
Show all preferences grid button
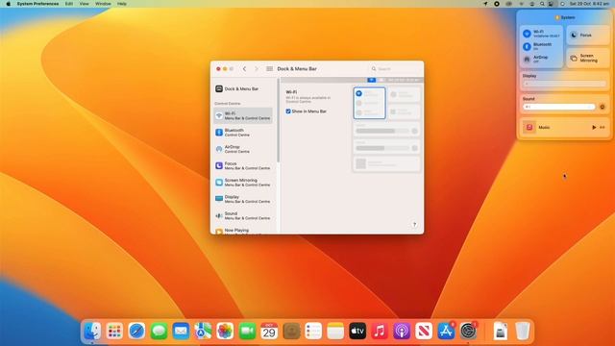pyautogui.click(x=269, y=68)
